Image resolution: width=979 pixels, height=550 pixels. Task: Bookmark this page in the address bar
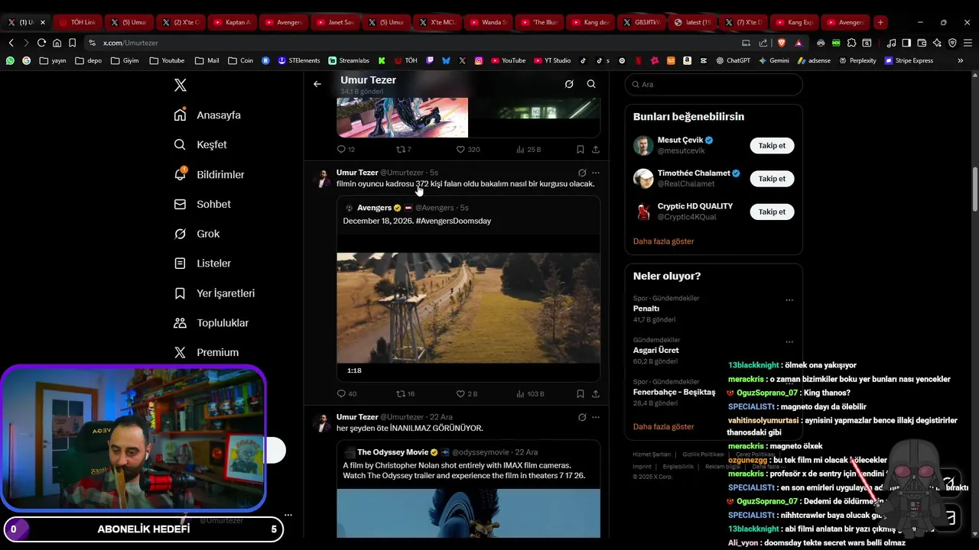click(72, 43)
